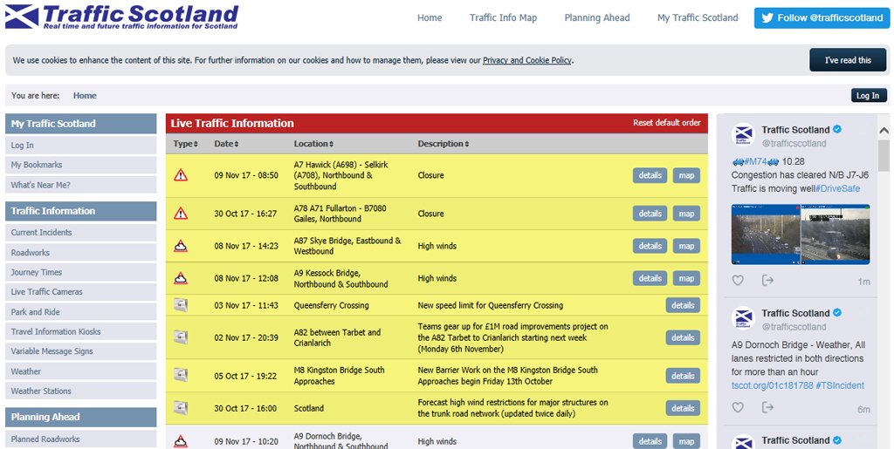This screenshot has height=449, width=894.
Task: Click the Home breadcrumb link
Action: (x=85, y=96)
